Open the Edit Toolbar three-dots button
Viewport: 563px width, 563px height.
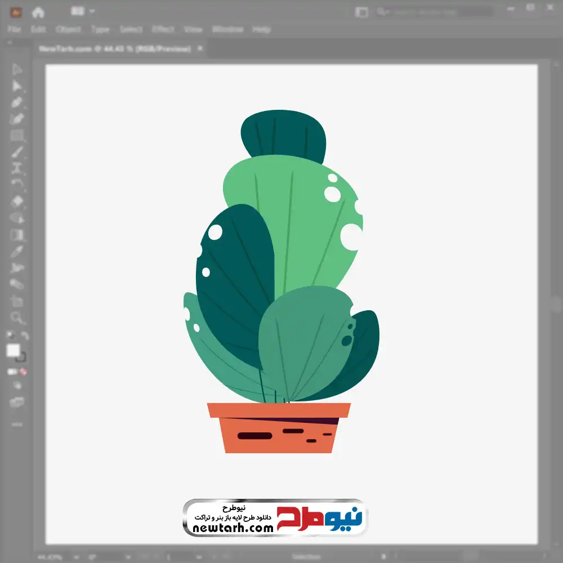pos(17,423)
